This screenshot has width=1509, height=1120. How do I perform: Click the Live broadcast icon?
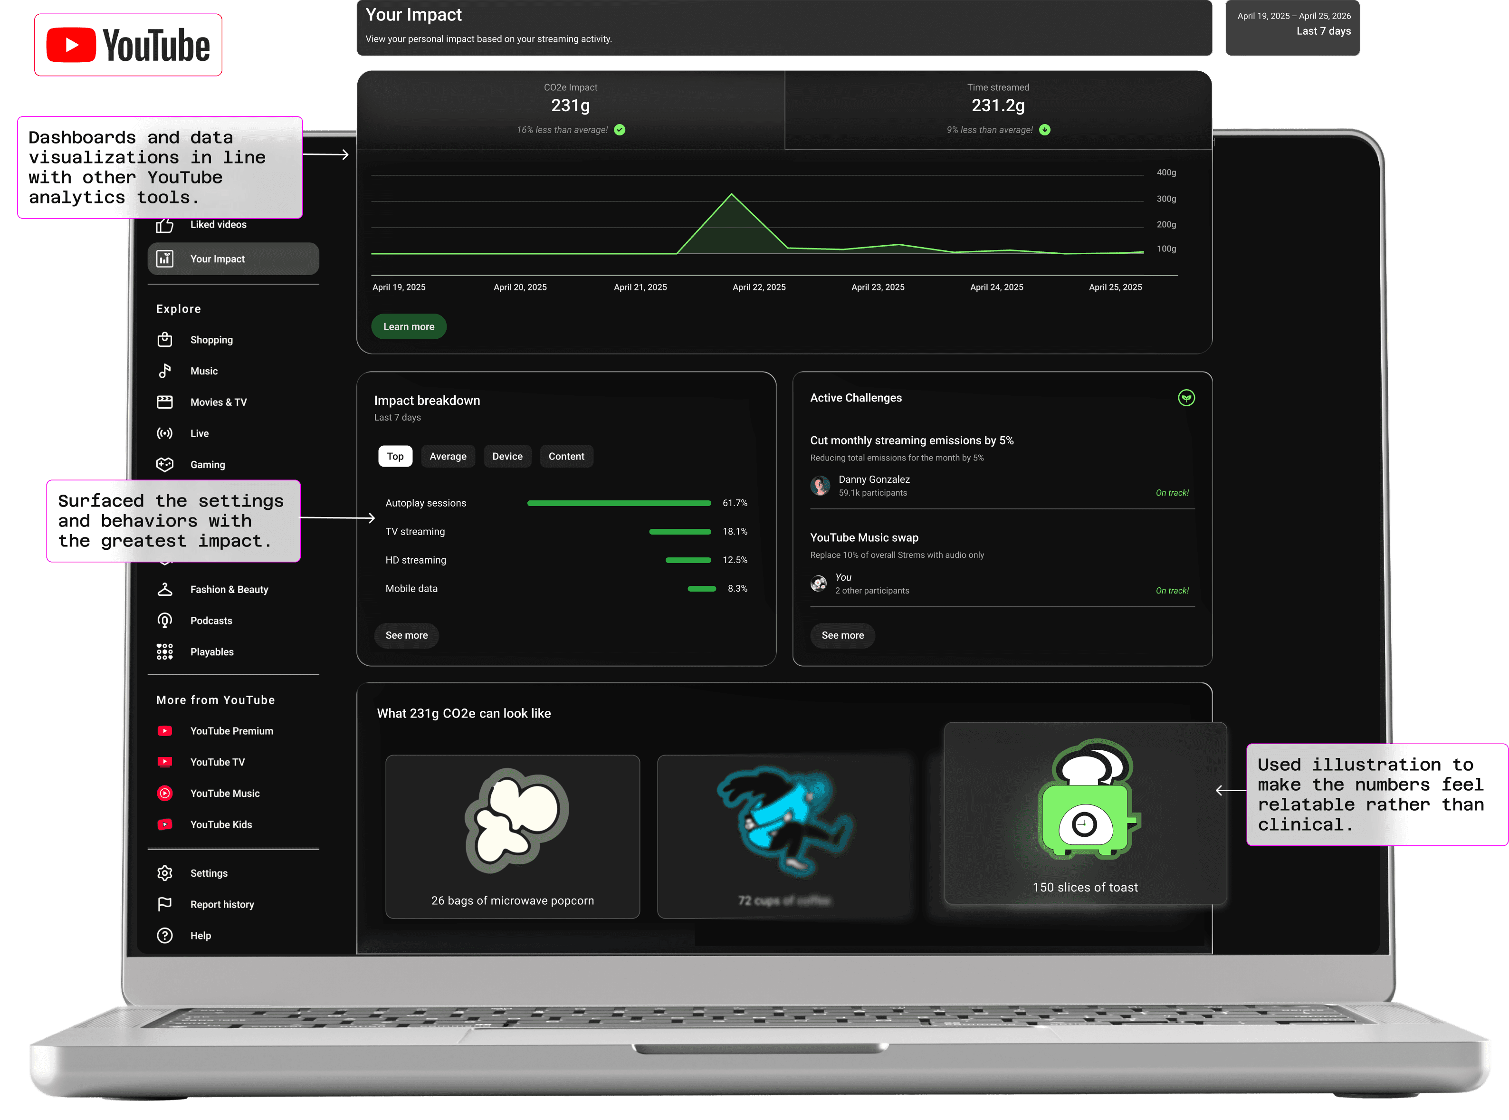165,433
